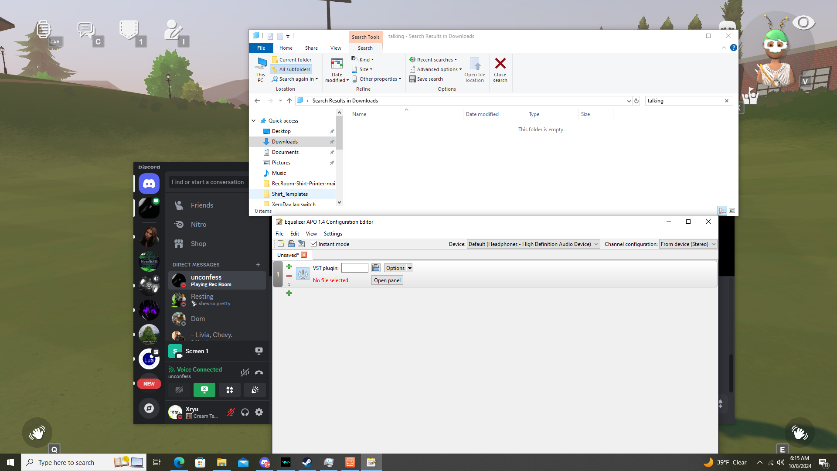
Task: Click the save configuration icon in Equalizer APO
Action: (301, 244)
